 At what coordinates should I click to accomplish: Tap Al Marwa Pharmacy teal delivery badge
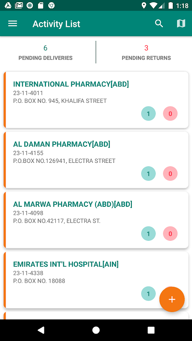pos(148,234)
